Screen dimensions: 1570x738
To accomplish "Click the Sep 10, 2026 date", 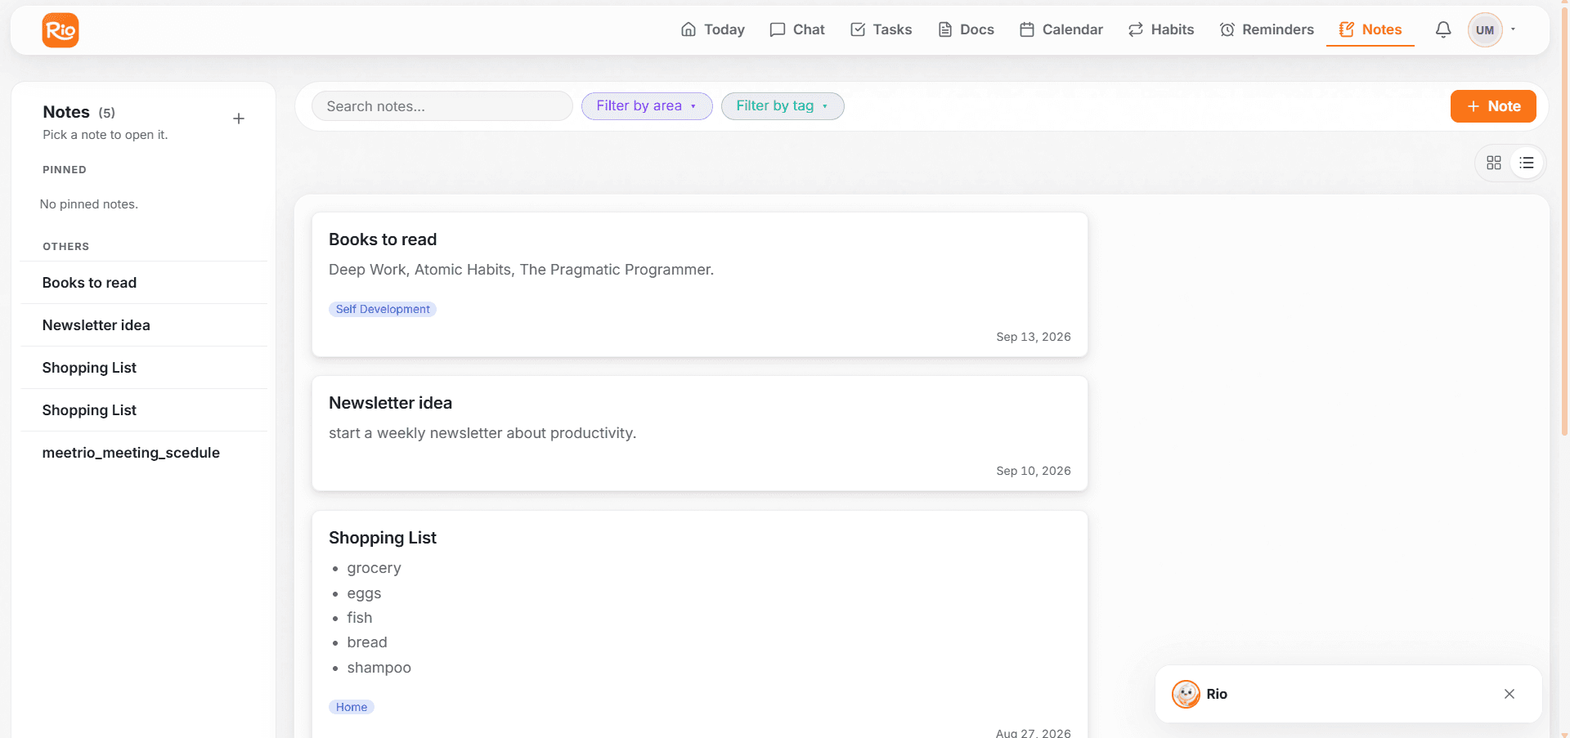I will coord(1034,471).
